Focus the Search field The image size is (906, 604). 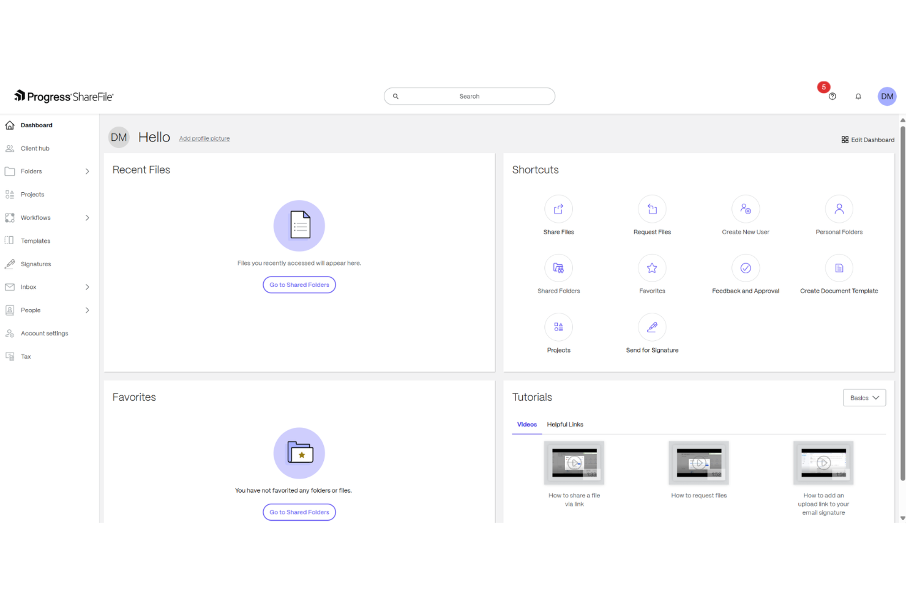[470, 96]
